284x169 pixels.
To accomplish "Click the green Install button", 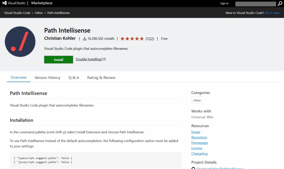I will [59, 59].
